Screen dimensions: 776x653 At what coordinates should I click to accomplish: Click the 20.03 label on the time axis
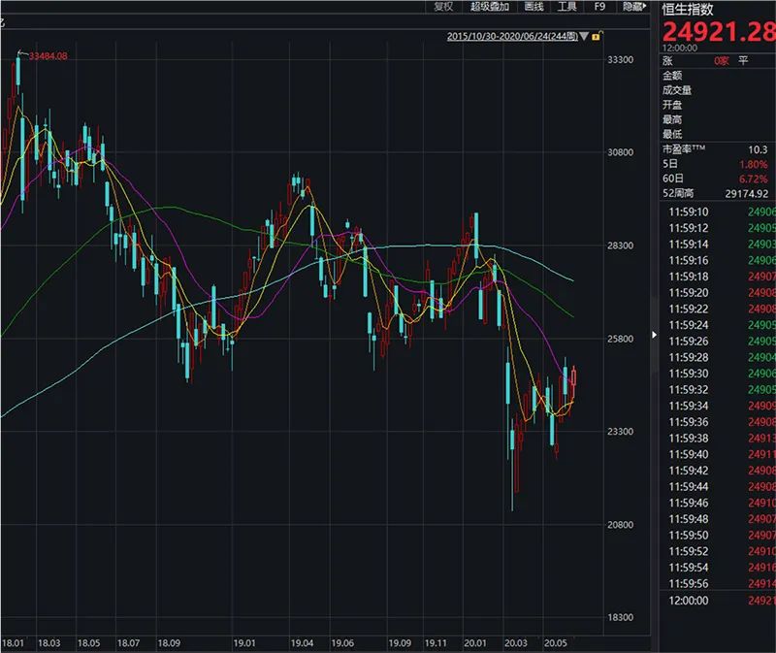pyautogui.click(x=517, y=643)
